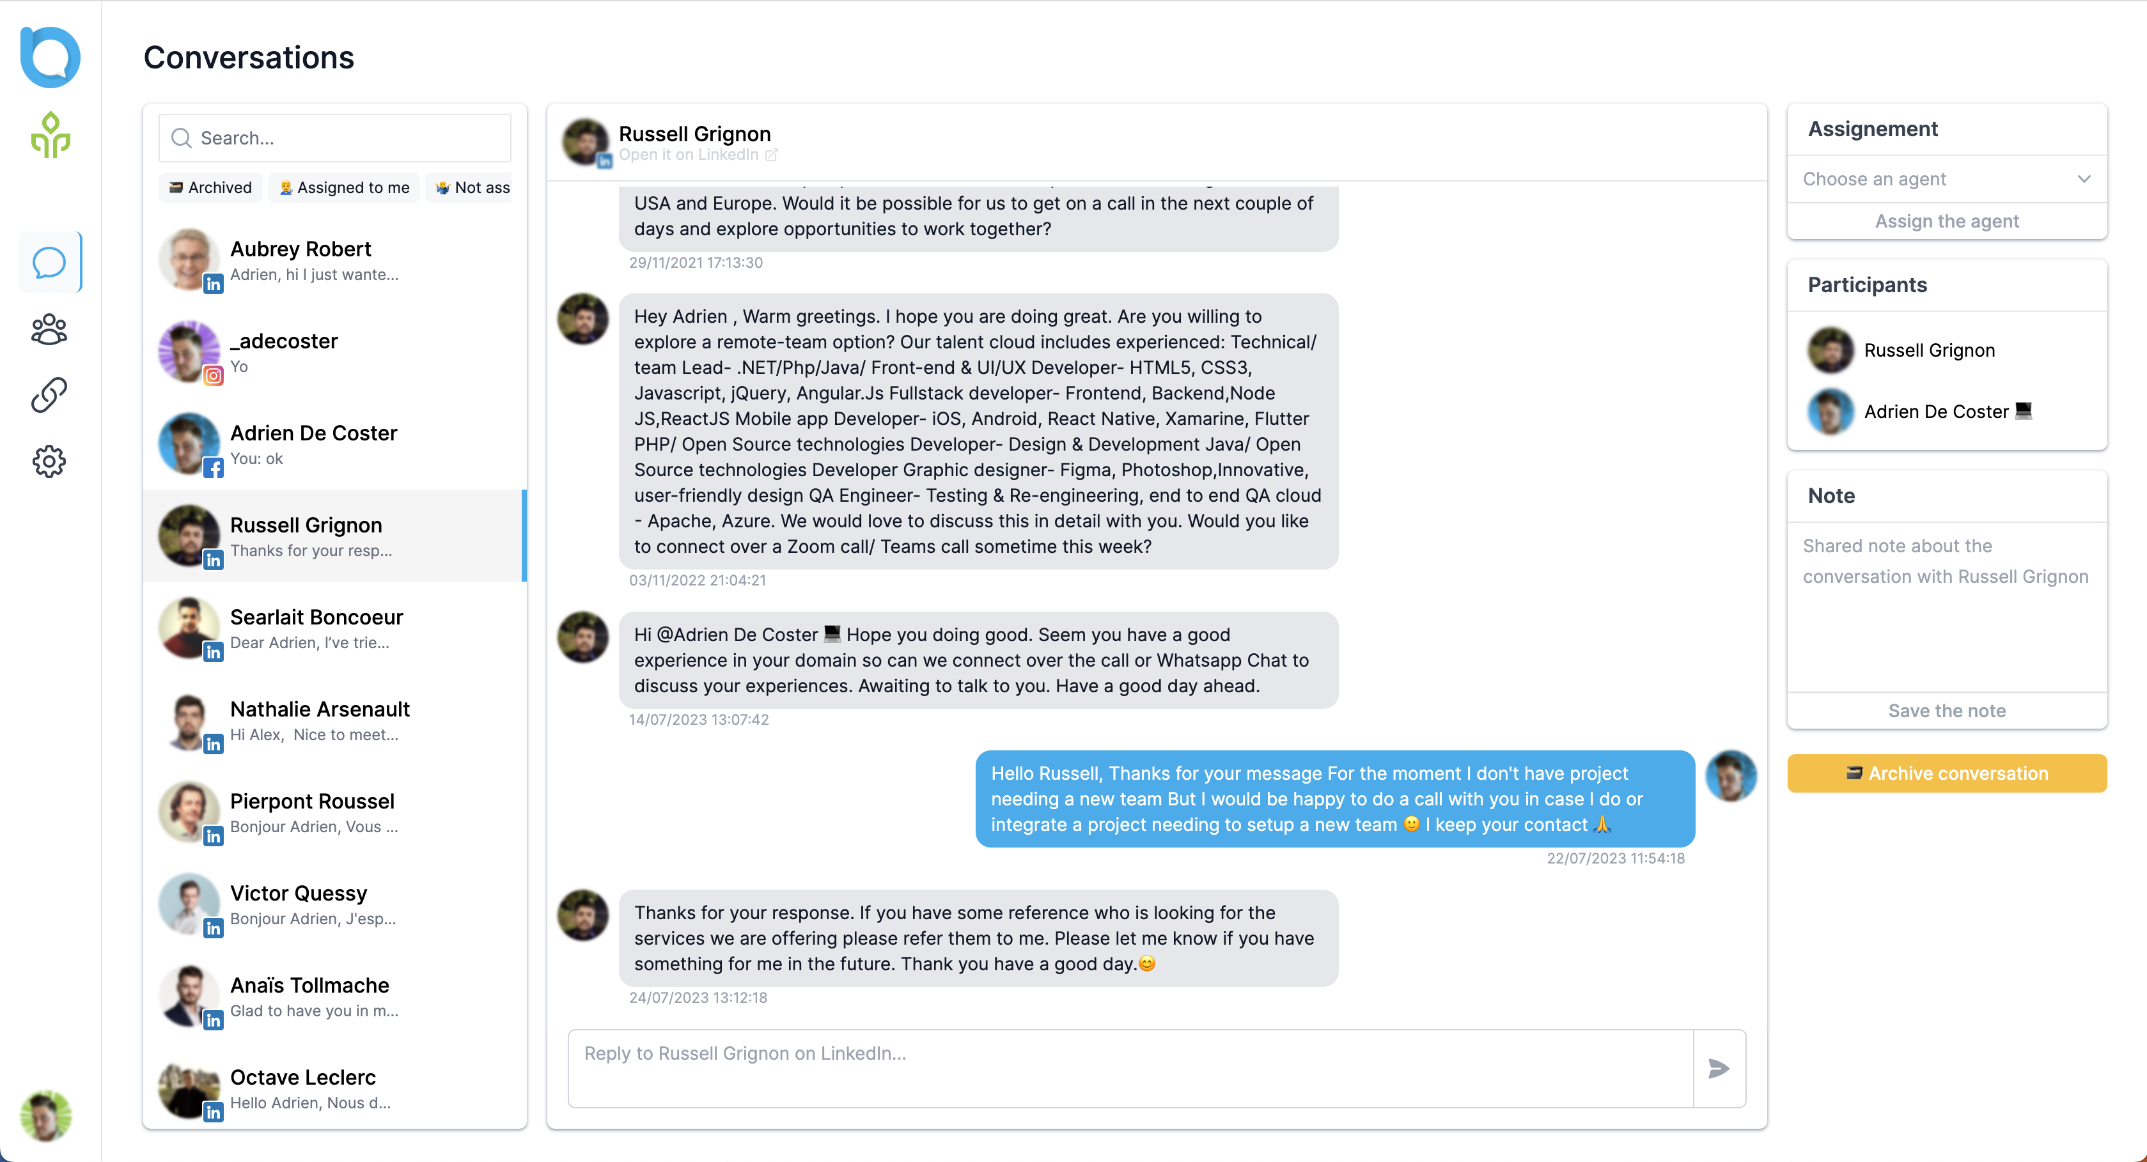Image resolution: width=2147 pixels, height=1162 pixels.
Task: Open the settings gear in sidebar
Action: [49, 461]
